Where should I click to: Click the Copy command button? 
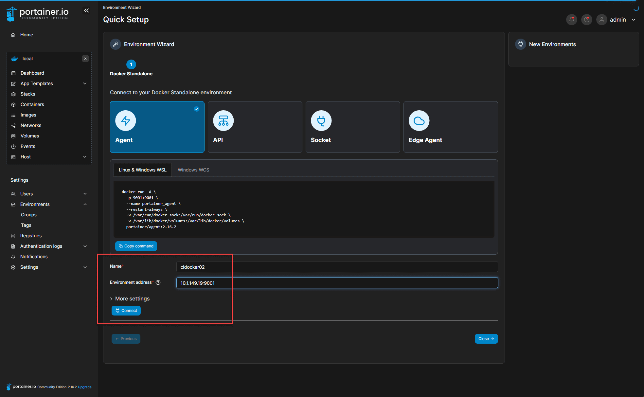coord(136,246)
